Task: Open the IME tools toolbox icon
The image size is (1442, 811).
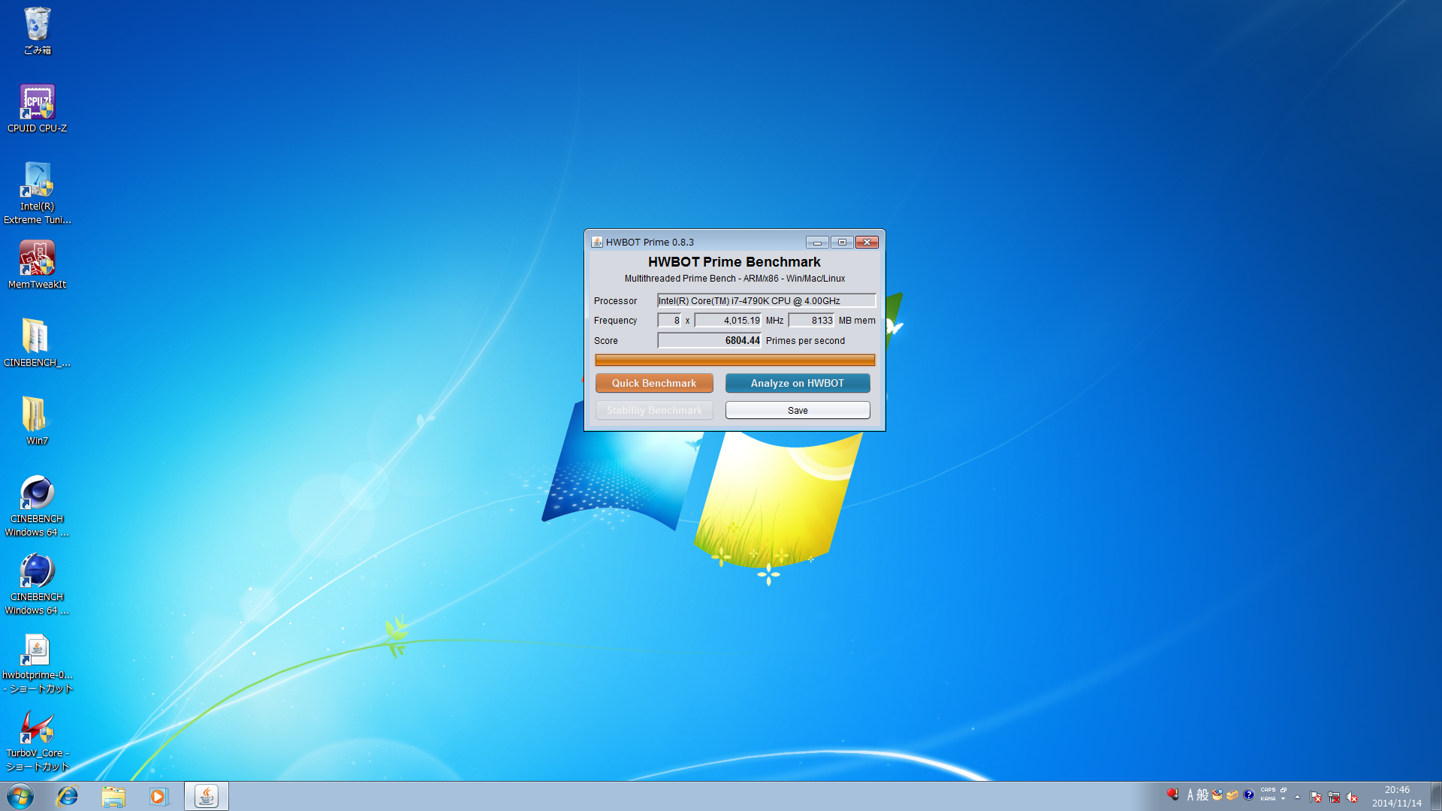Action: 1232,794
